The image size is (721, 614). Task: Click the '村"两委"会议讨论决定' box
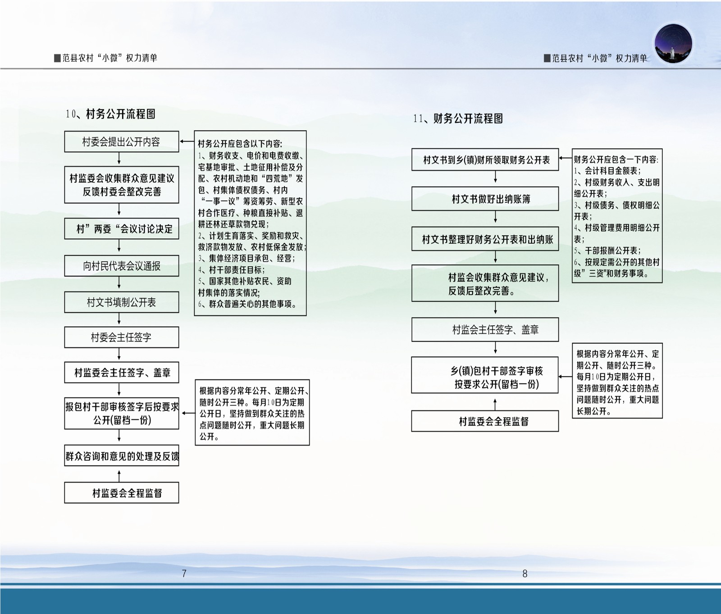point(122,229)
